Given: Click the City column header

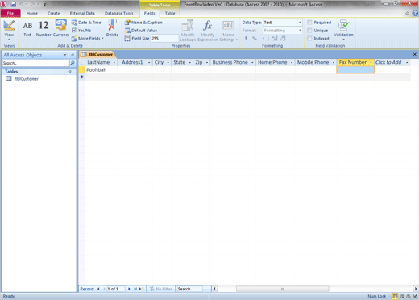Looking at the screenshot, I should 161,62.
